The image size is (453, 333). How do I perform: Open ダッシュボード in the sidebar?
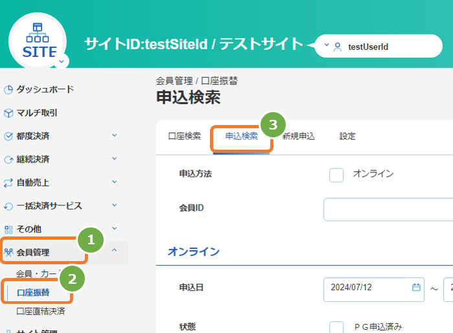[x=45, y=89]
